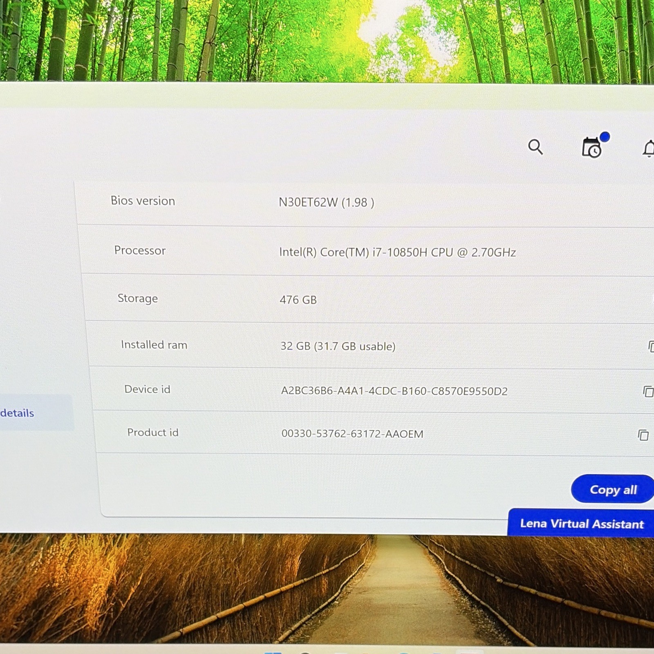Select the product id 00330-53762-63172-AAOEM
This screenshot has height=654, width=654.
352,434
